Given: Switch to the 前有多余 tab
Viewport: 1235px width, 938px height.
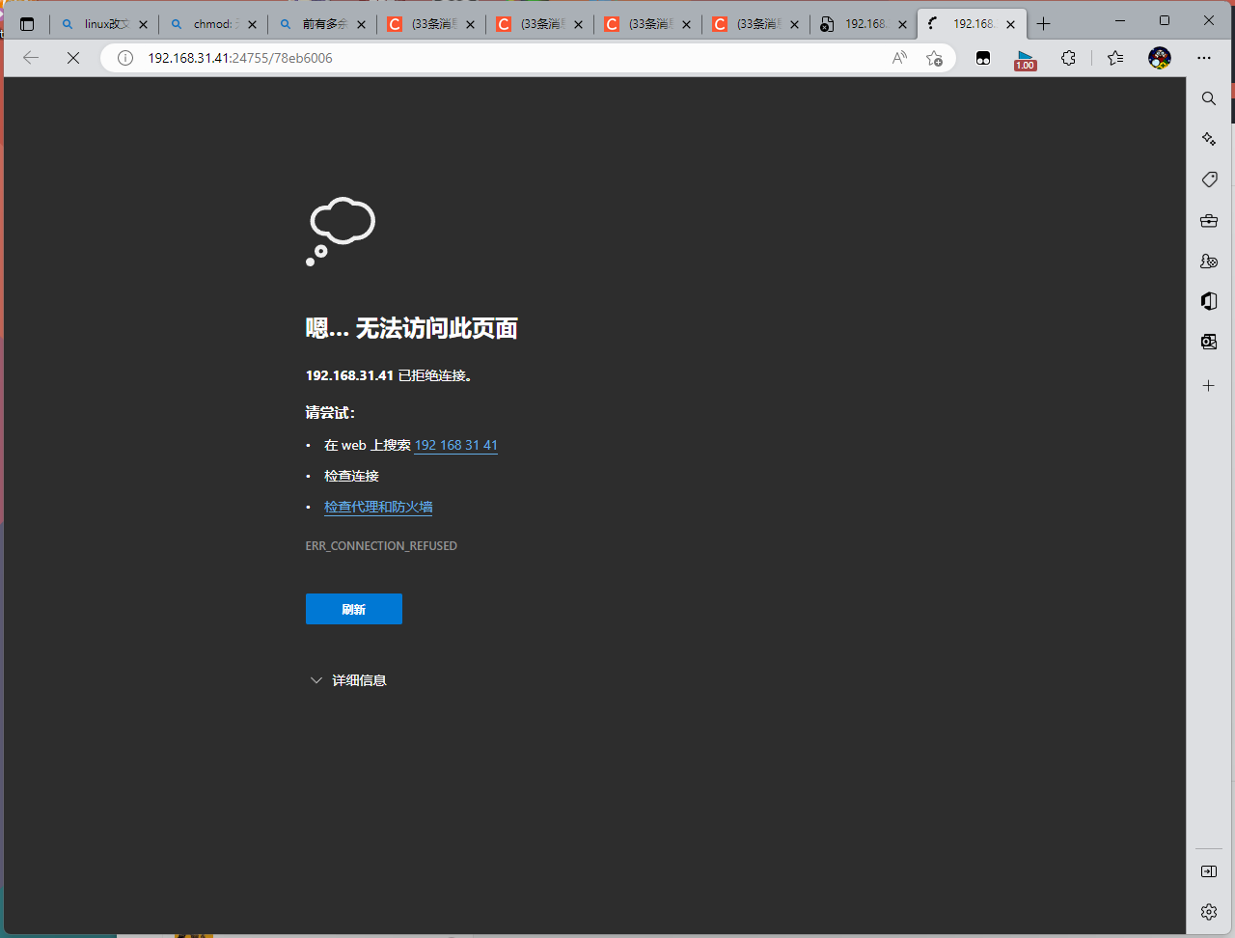Looking at the screenshot, I should (x=322, y=24).
